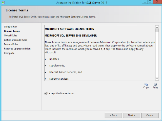Go to the Next step
The image size is (162, 121).
[x=132, y=115]
